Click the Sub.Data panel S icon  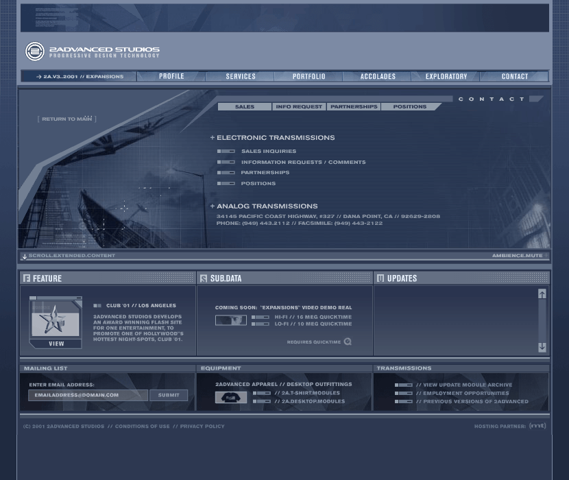click(204, 278)
